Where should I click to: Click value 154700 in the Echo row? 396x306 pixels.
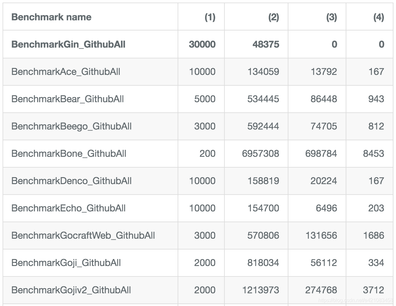[264, 208]
